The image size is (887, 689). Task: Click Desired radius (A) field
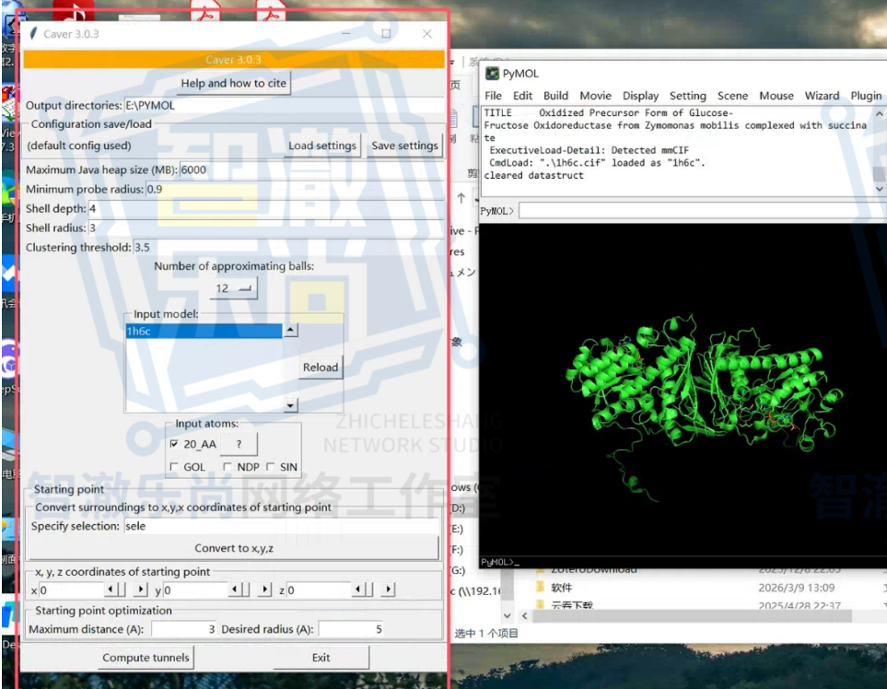[x=351, y=629]
